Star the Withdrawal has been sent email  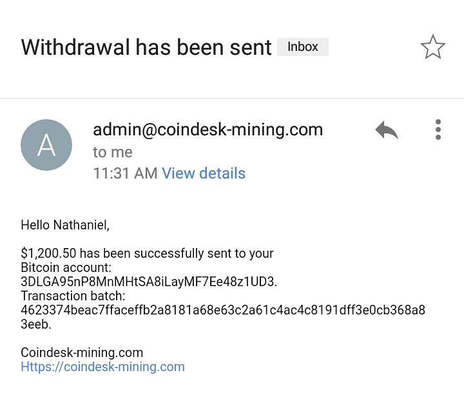[432, 47]
